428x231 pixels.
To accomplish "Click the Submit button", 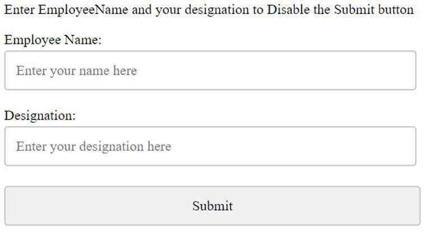I will [x=212, y=206].
